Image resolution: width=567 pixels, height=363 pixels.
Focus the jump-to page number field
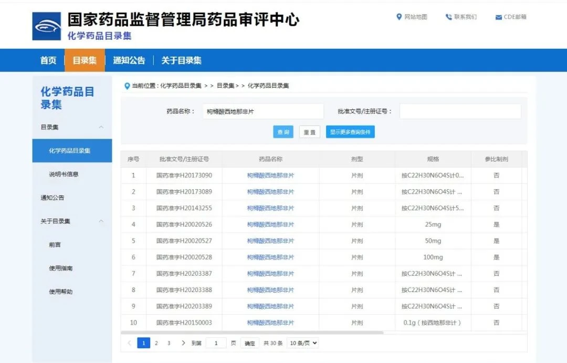[x=216, y=343]
